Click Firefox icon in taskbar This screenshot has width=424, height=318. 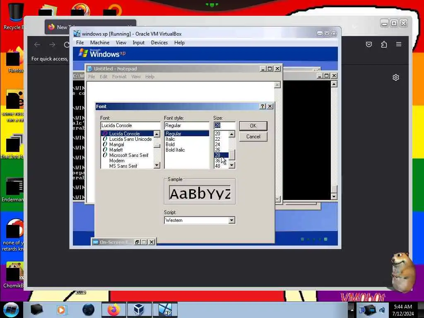tap(114, 310)
